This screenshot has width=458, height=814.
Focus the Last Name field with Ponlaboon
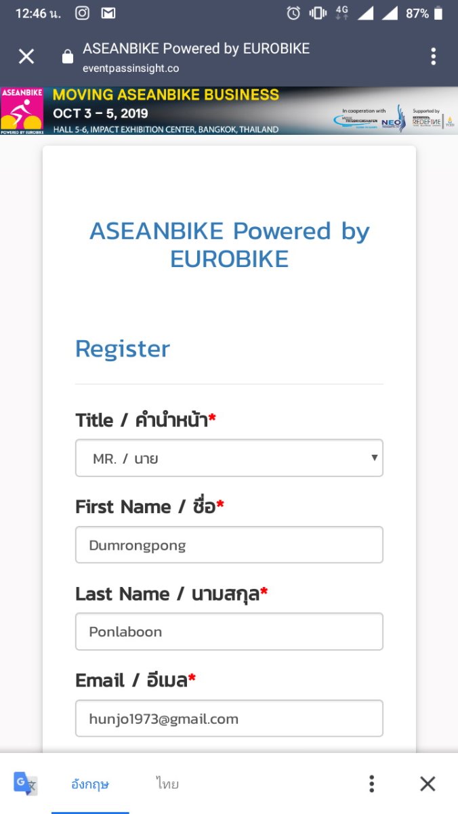pyautogui.click(x=229, y=632)
